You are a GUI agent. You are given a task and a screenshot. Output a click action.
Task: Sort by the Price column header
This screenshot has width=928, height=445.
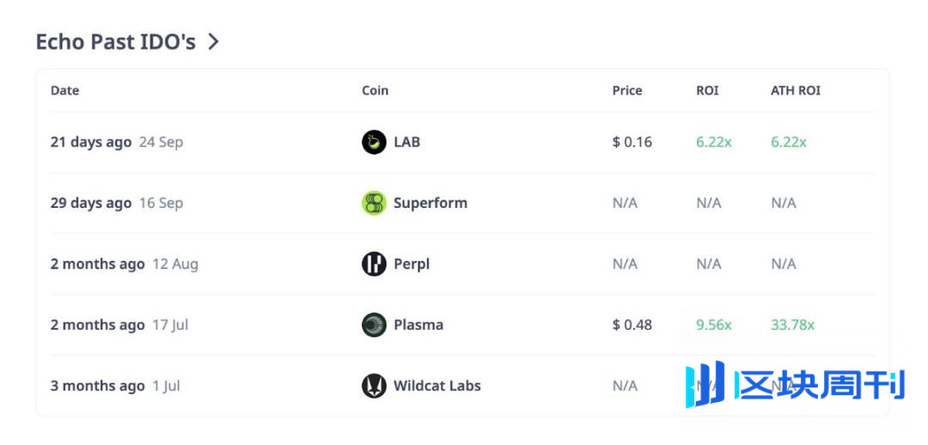pos(626,90)
